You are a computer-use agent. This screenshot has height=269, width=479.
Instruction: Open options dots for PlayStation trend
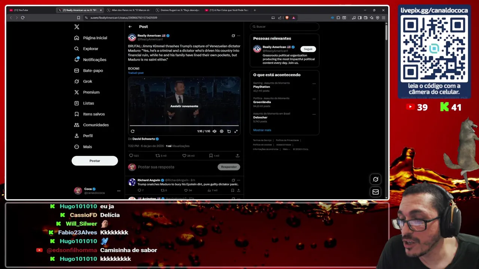pos(314,84)
